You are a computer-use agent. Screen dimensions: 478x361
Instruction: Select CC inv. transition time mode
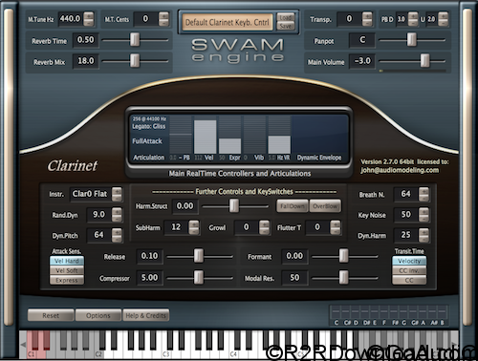click(409, 270)
